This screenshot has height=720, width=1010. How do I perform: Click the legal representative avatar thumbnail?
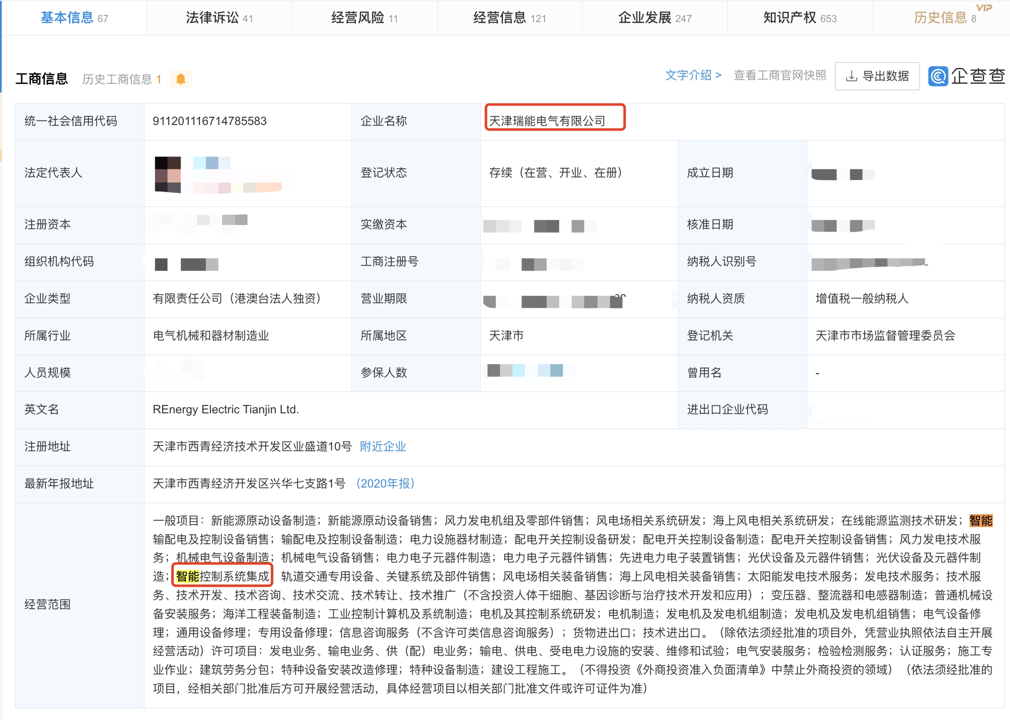coord(167,174)
